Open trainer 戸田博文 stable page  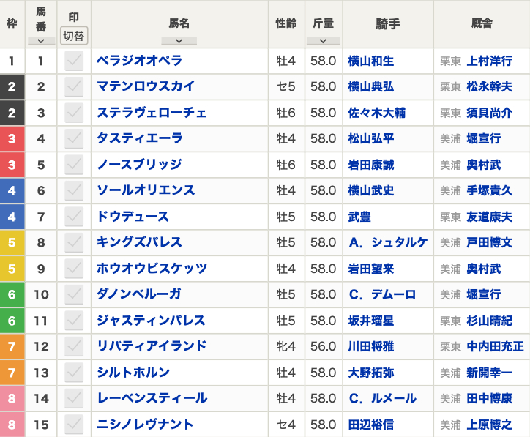(490, 243)
